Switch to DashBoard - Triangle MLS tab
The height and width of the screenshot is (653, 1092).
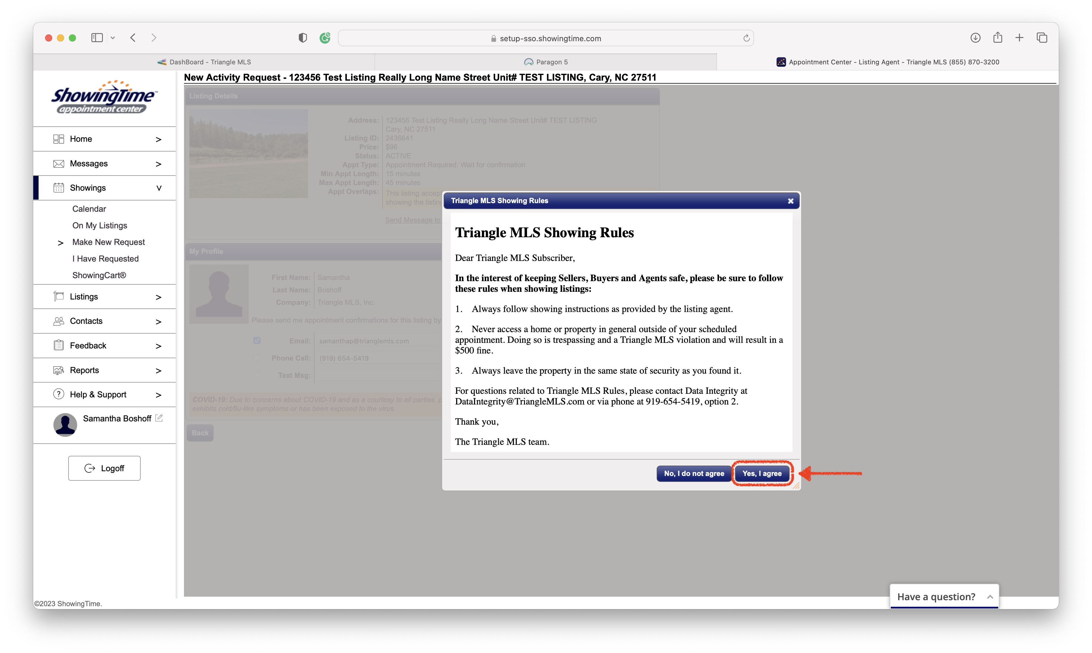pyautogui.click(x=204, y=62)
